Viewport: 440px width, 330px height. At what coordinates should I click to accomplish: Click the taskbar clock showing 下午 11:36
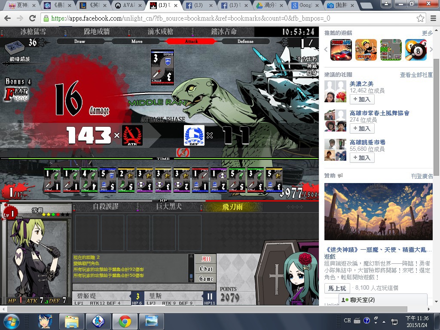[417, 321]
